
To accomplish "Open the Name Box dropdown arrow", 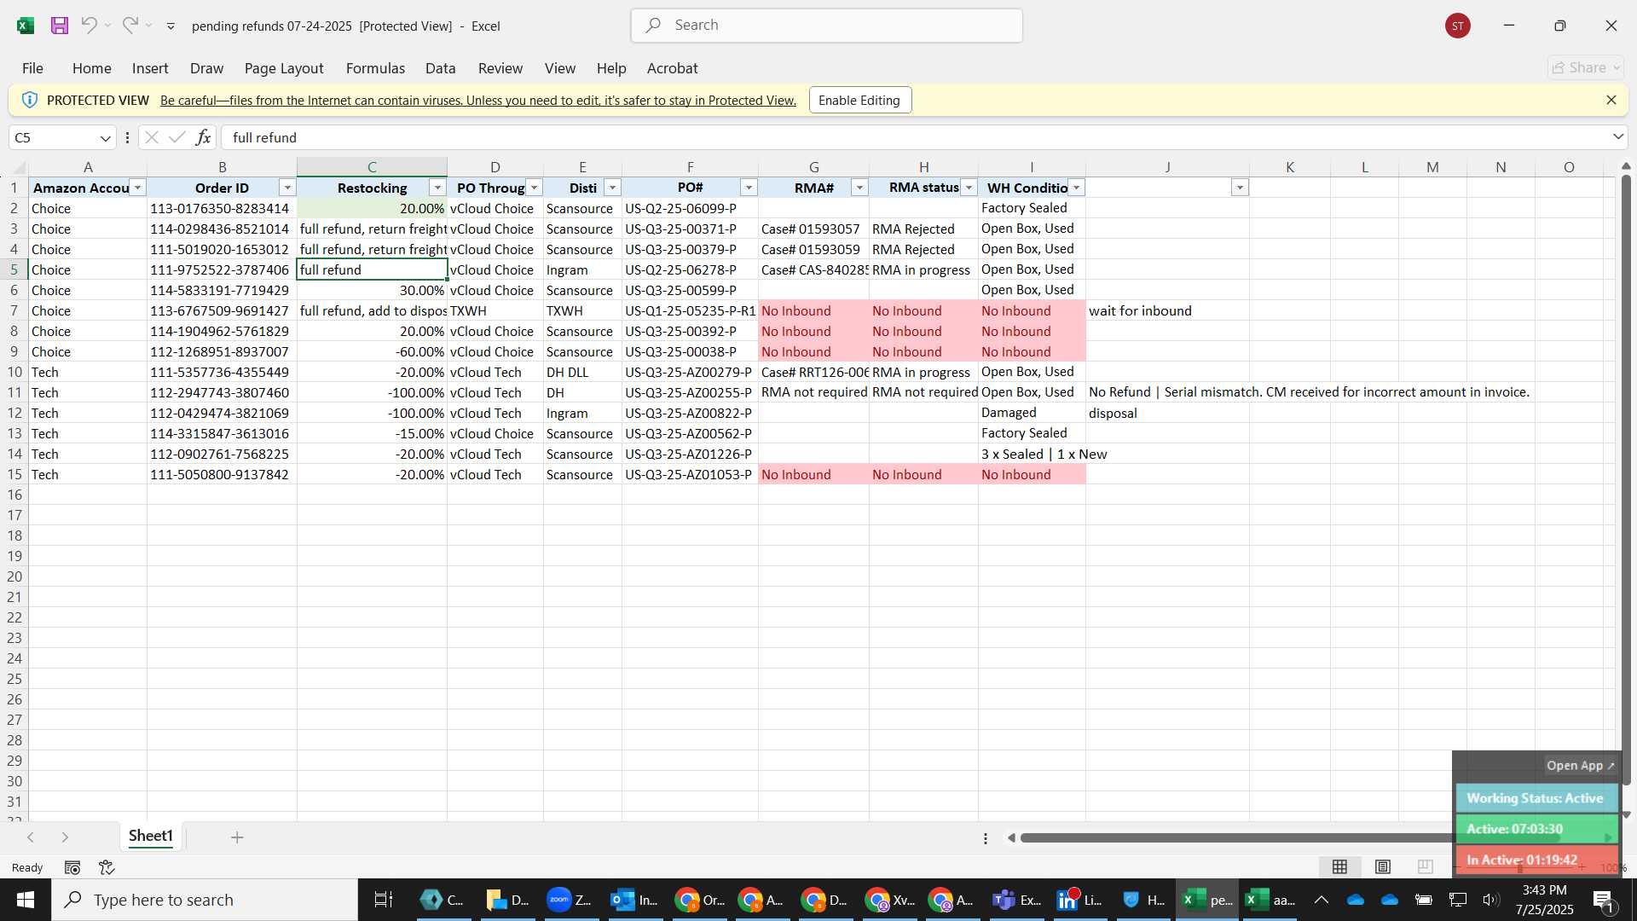I will pyautogui.click(x=106, y=138).
